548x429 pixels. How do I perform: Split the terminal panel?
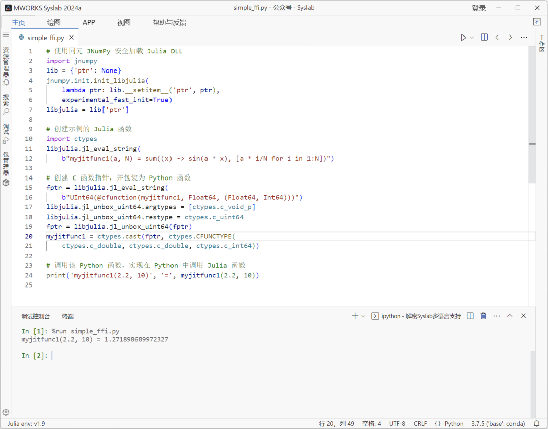pyautogui.click(x=470, y=316)
